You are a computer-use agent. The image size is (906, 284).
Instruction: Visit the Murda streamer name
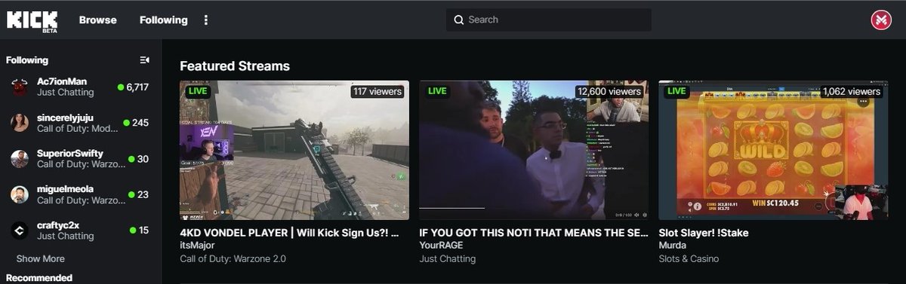coord(672,246)
